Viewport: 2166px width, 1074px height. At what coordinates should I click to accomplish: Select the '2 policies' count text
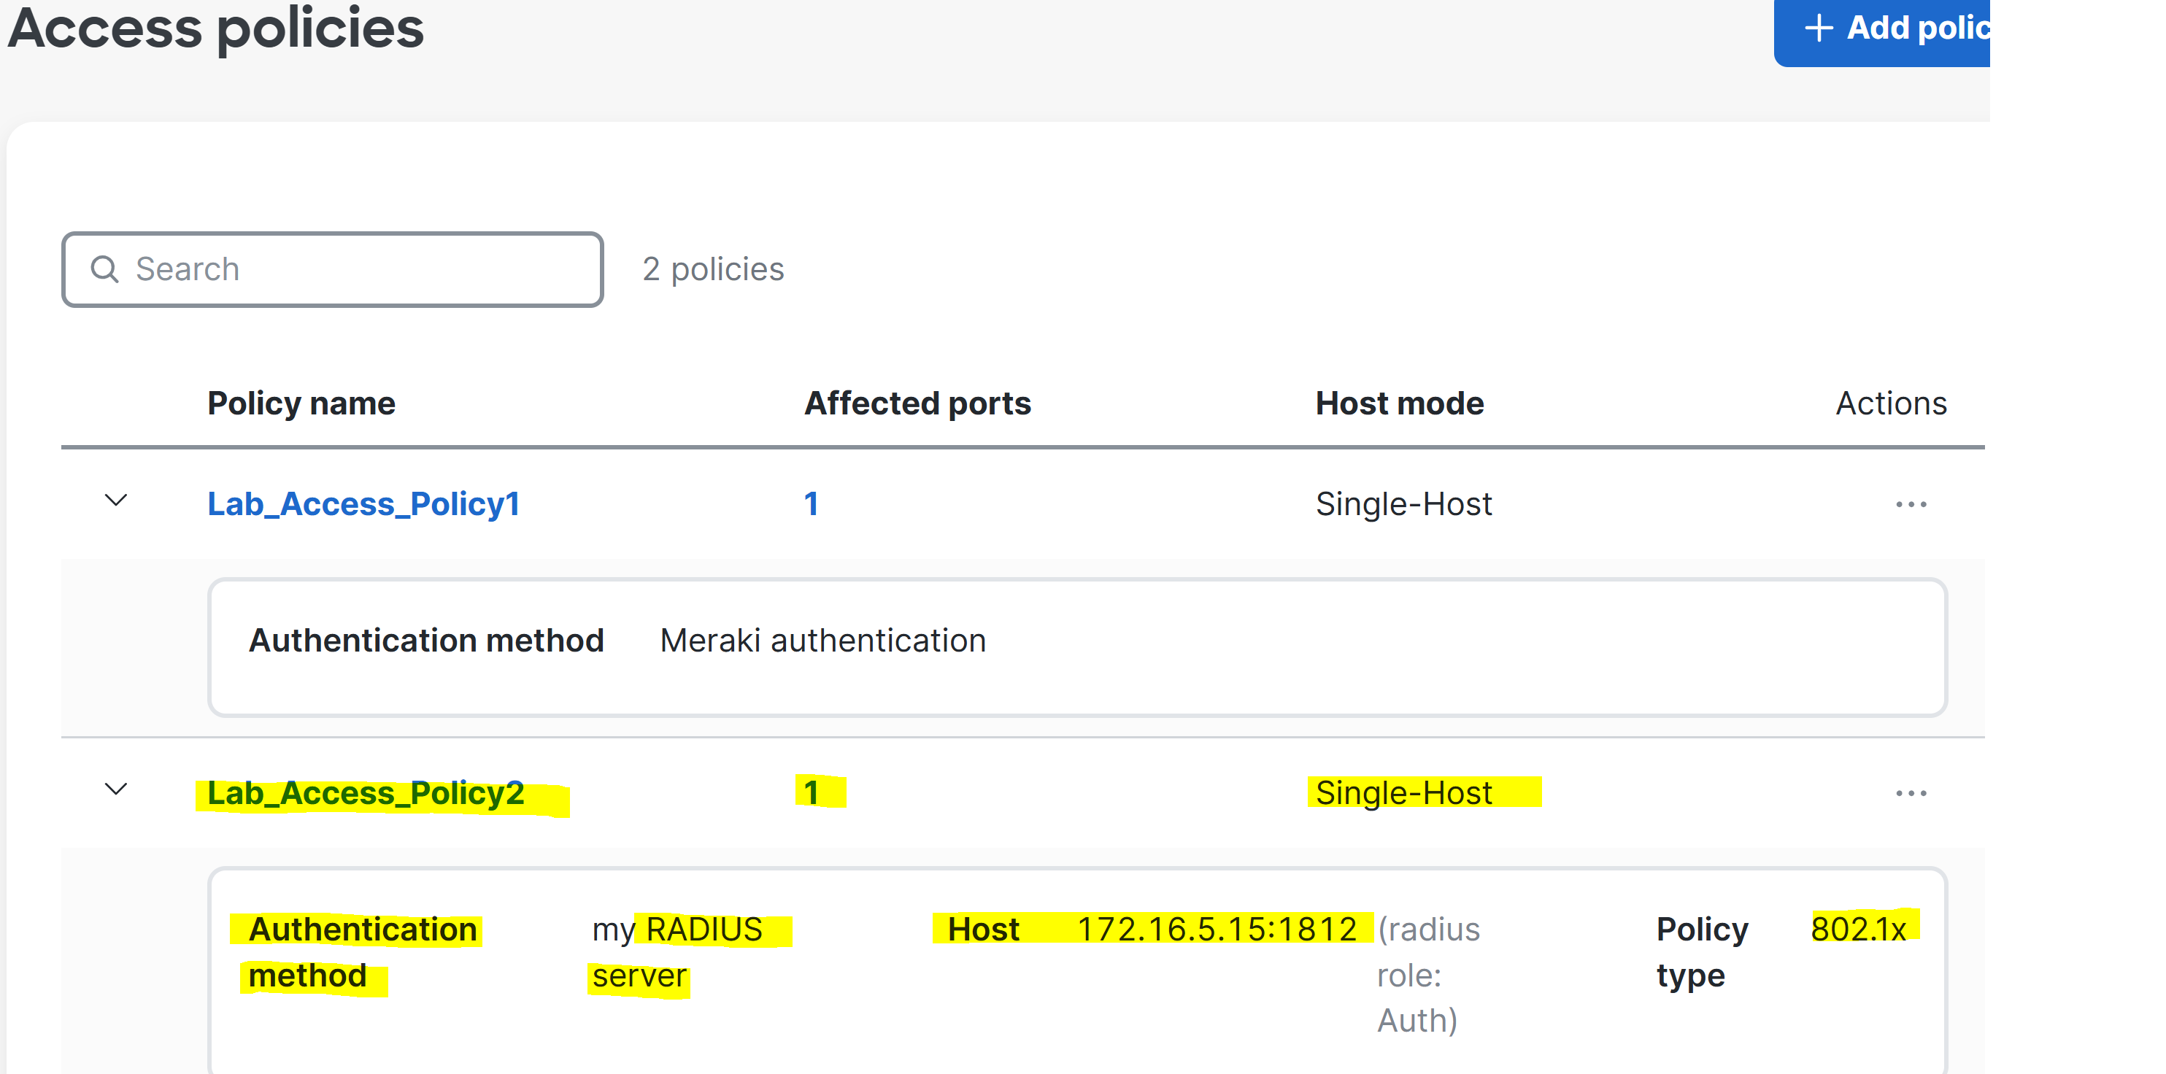coord(713,270)
